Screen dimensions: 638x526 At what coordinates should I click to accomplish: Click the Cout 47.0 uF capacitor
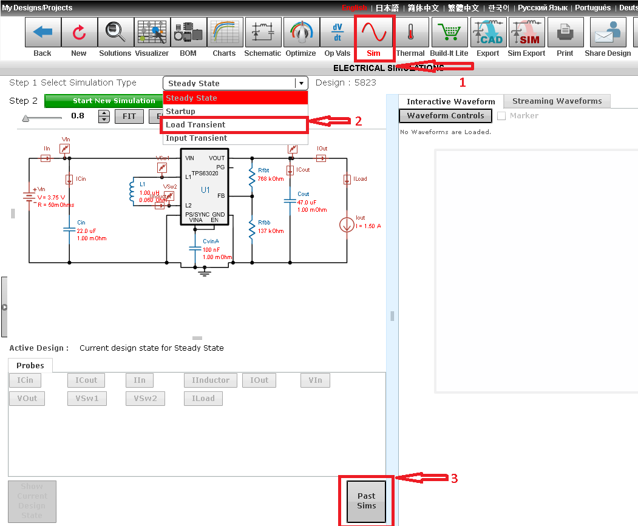click(290, 201)
